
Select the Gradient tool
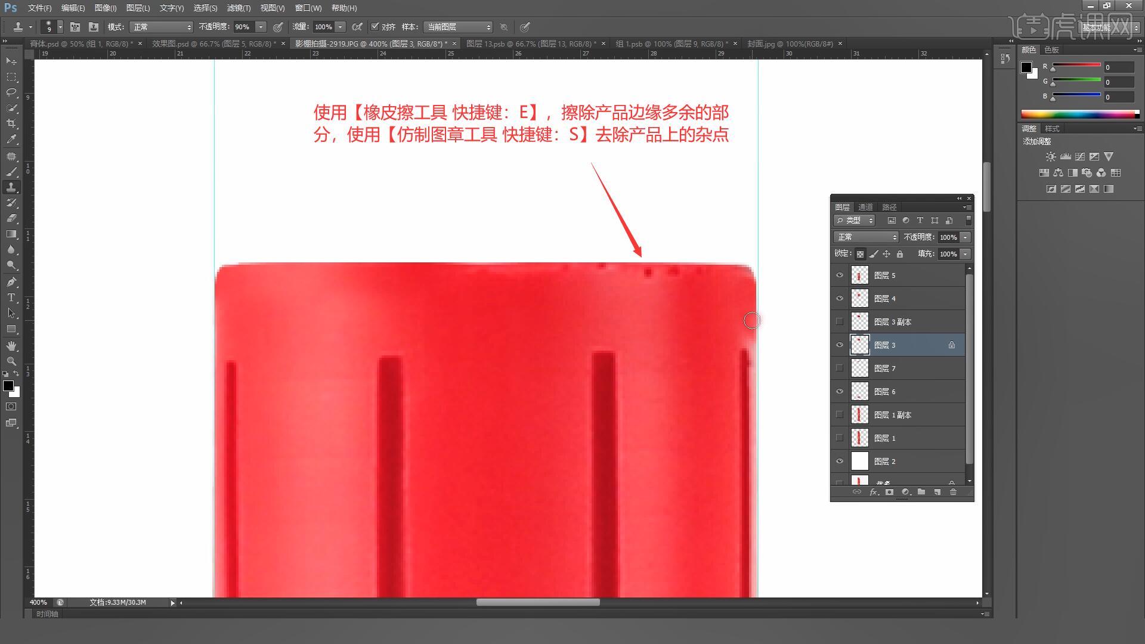click(11, 234)
